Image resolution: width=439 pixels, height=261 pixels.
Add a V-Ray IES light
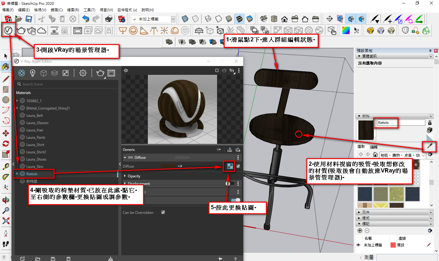154,30
